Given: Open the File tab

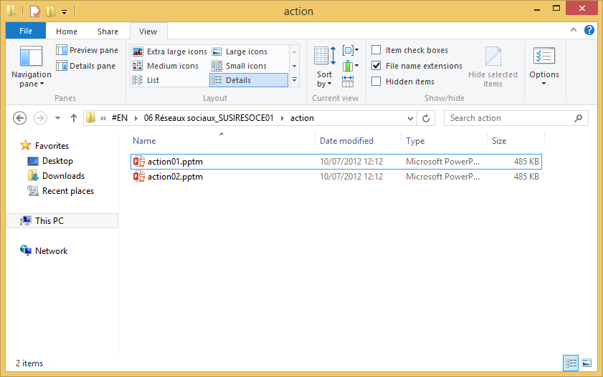Looking at the screenshot, I should tap(26, 31).
